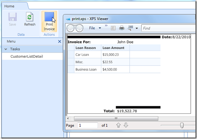
Task: Show more toolbar options double chevron
Action: point(106,26)
